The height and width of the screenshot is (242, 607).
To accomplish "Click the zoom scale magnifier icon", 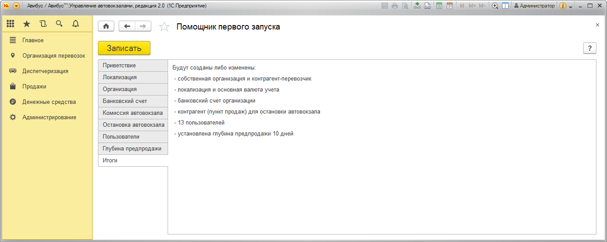I will point(495,6).
